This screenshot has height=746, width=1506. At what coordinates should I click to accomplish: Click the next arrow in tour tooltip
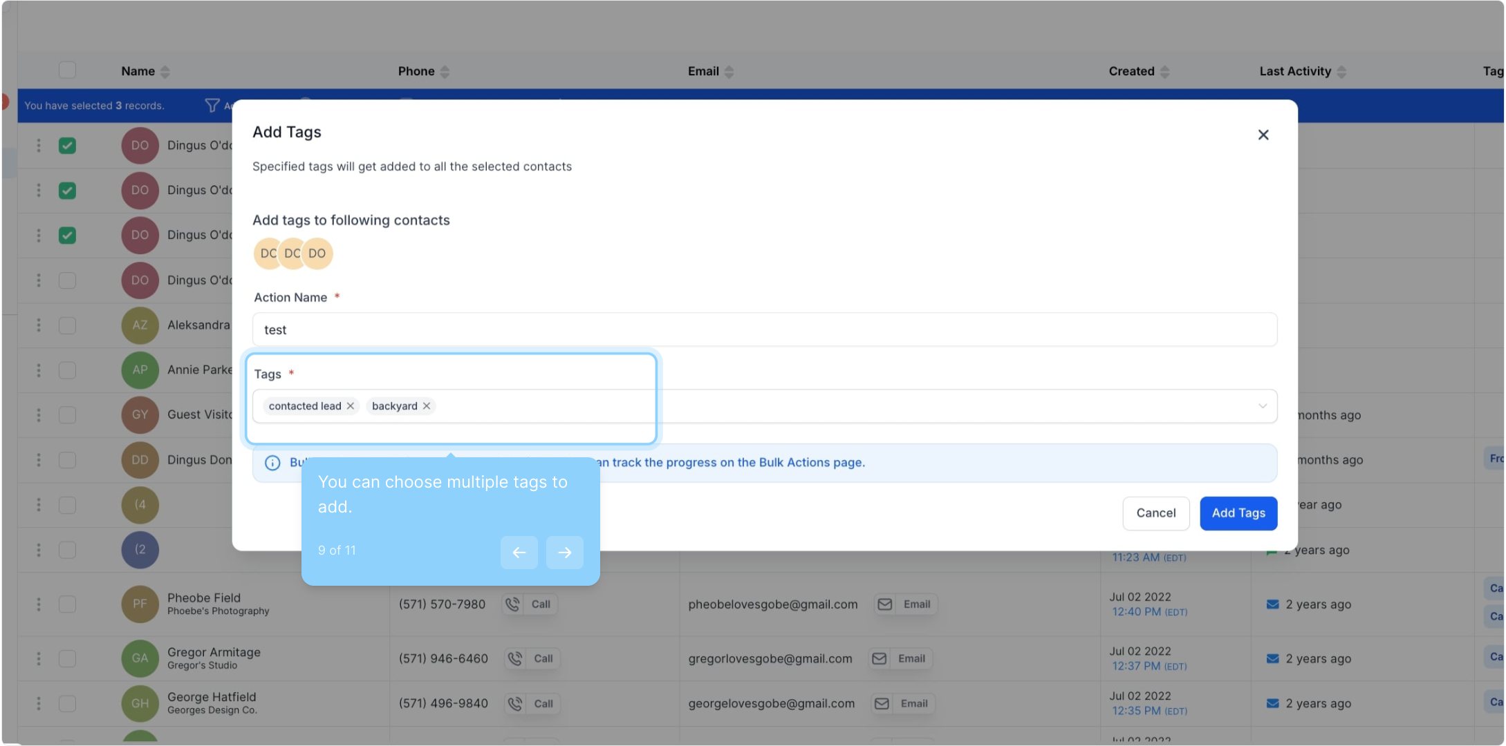tap(564, 553)
